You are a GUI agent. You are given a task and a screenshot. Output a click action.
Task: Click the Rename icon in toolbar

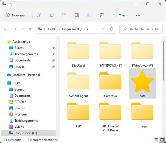(77, 15)
